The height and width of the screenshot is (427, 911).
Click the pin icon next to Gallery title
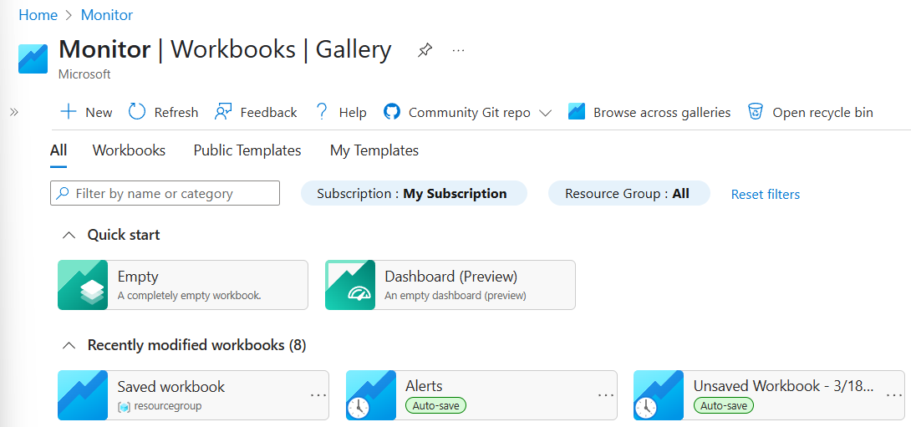[x=425, y=50]
